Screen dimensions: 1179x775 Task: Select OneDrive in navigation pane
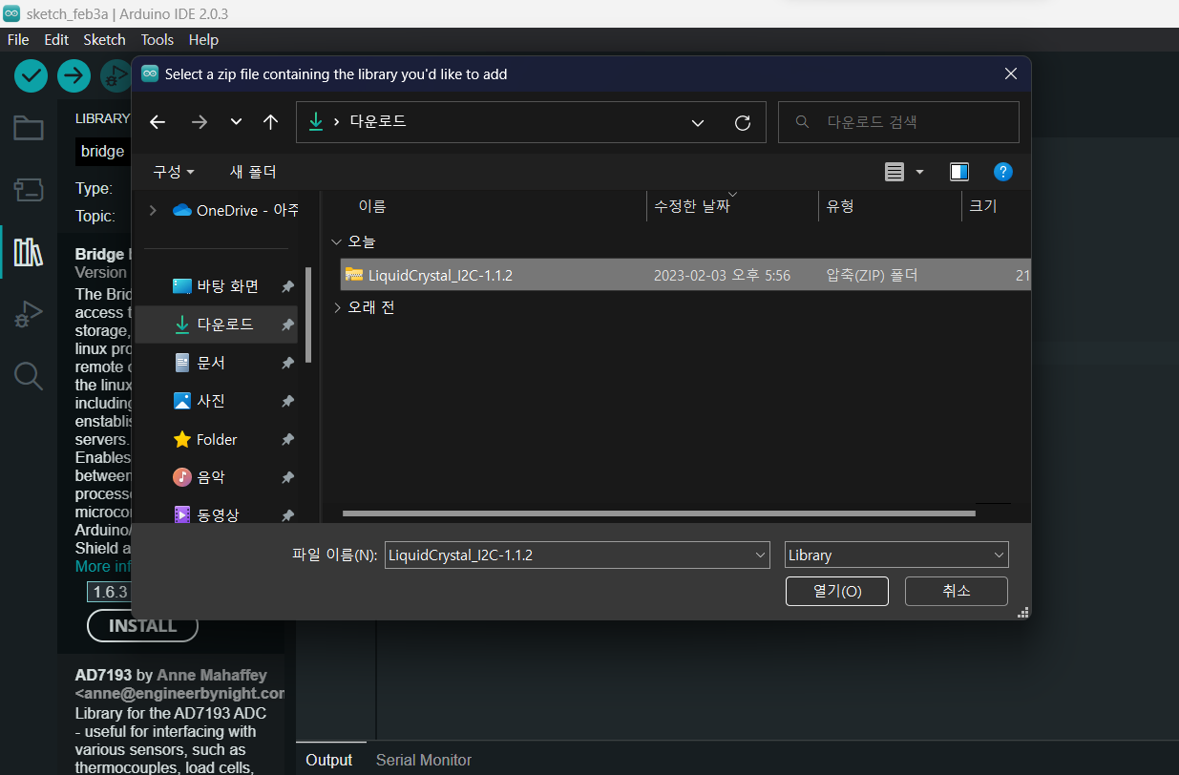[x=236, y=210]
